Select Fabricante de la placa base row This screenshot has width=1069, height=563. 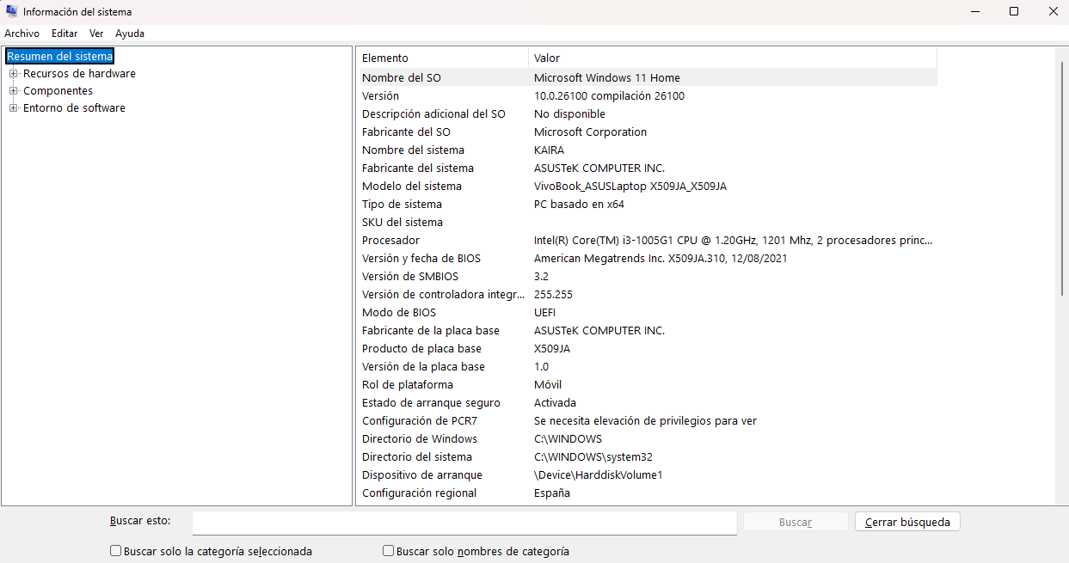tap(647, 330)
